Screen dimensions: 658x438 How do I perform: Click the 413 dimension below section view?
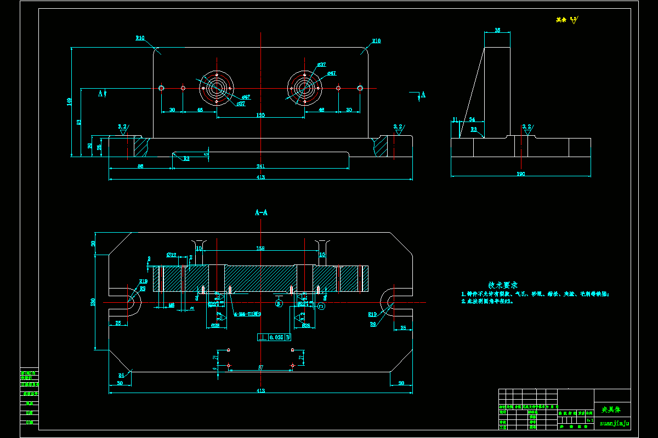[x=260, y=390]
